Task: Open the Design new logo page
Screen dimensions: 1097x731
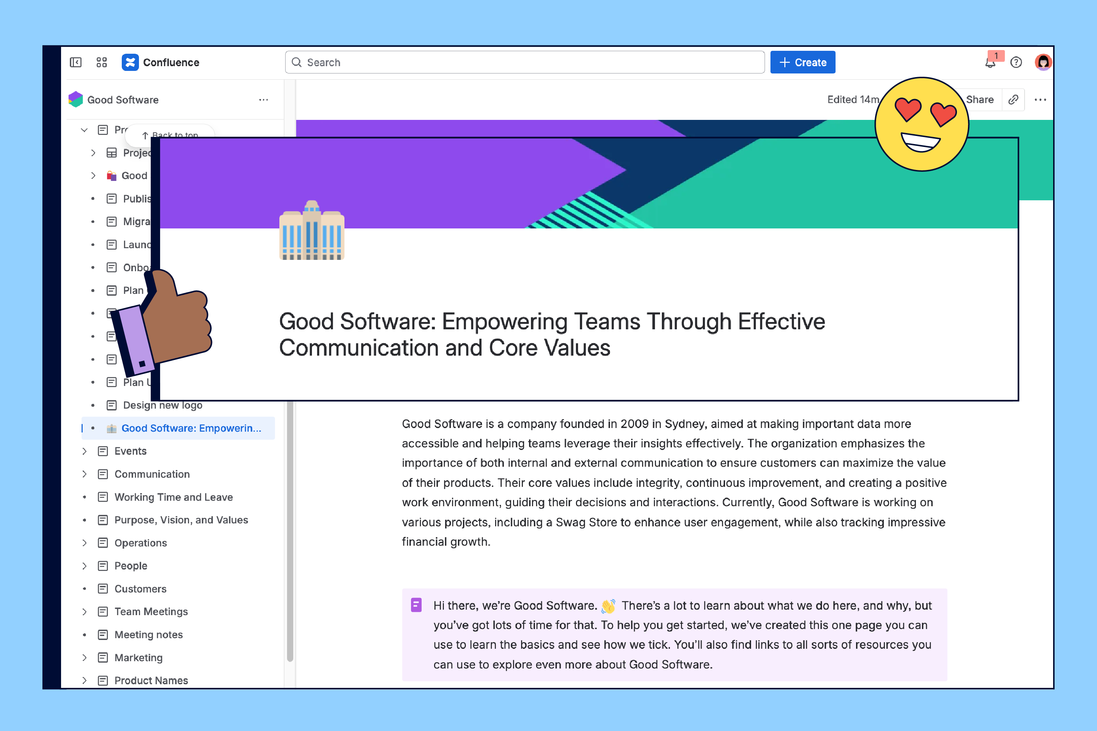Action: [x=163, y=405]
